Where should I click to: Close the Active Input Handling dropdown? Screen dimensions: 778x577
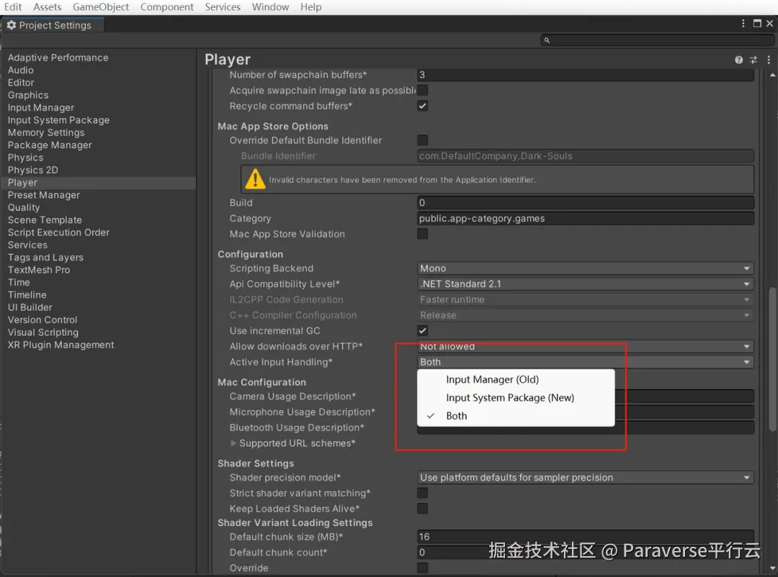pyautogui.click(x=586, y=362)
